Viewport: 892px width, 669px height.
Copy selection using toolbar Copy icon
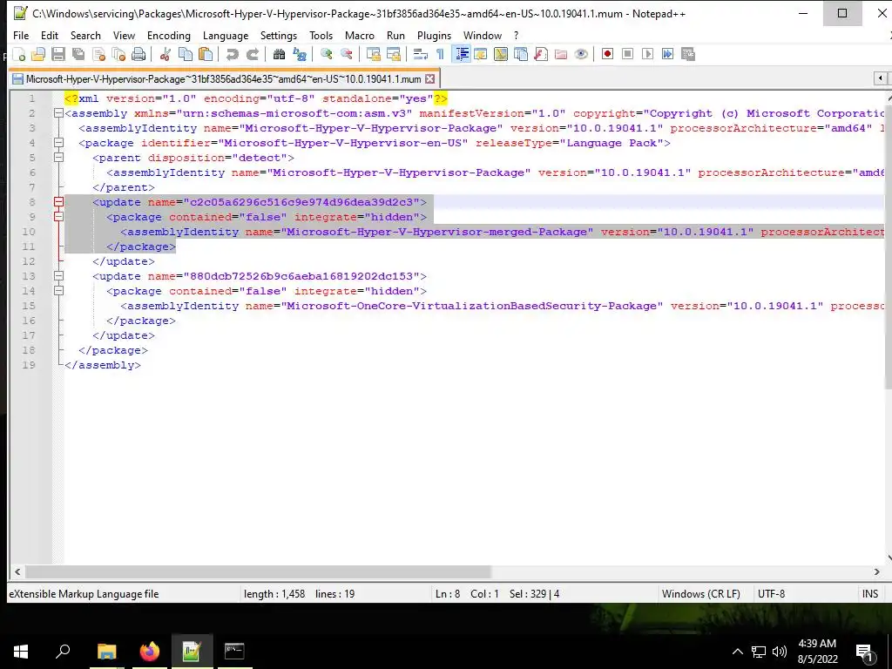[x=186, y=54]
